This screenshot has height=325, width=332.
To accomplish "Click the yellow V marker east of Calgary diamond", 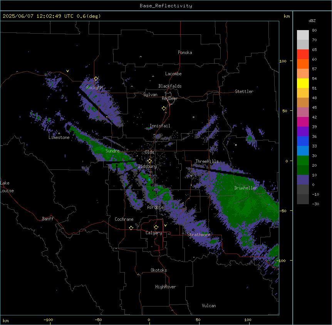I will pos(165,225).
